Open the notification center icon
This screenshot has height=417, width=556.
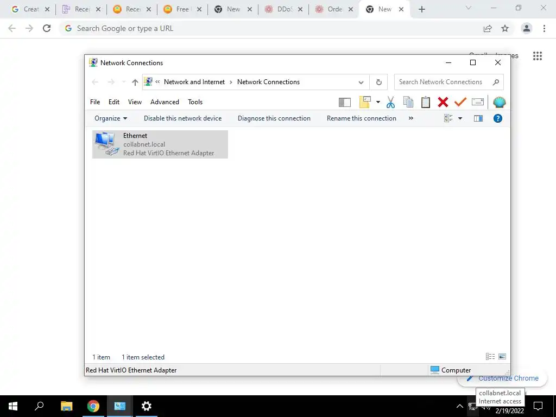[538, 406]
